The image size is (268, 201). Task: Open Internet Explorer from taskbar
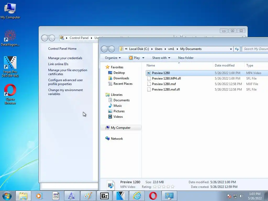tap(137, 196)
